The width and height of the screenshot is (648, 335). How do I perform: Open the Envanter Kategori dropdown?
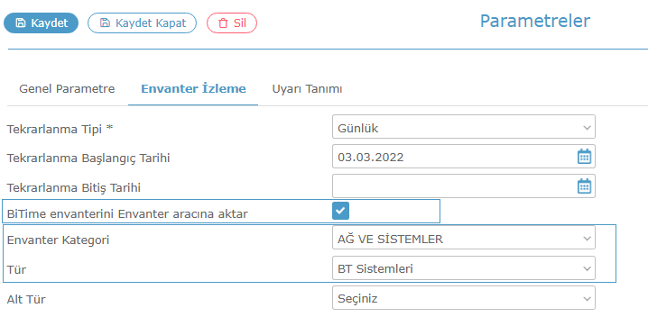click(x=464, y=237)
